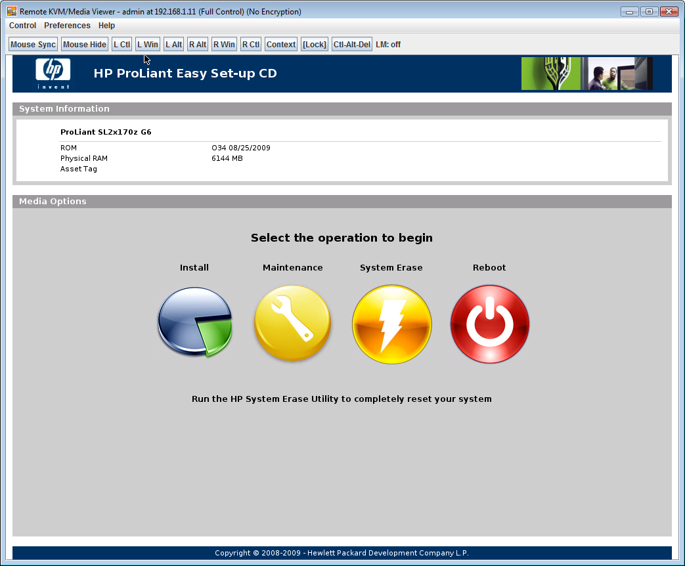
Task: Click the Hewlett Packard copyright footer text
Action: pos(342,553)
